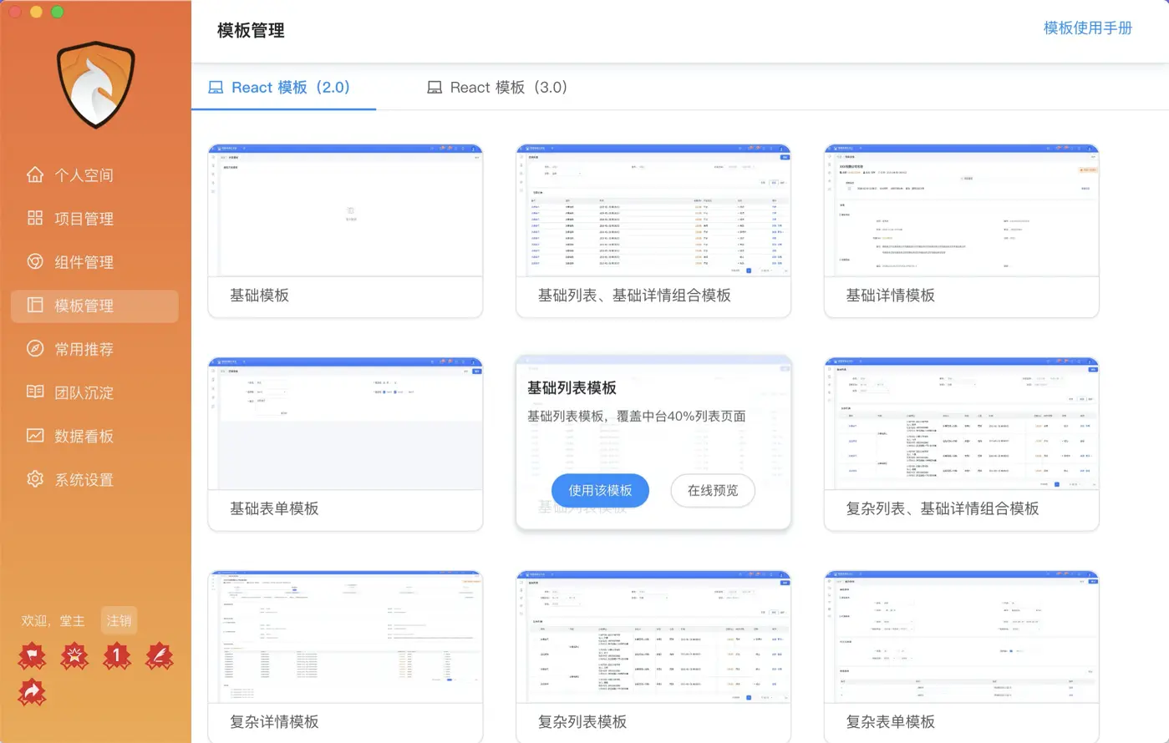Viewport: 1169px width, 743px height.
Task: Click the flag achievement badge
Action: point(32,656)
